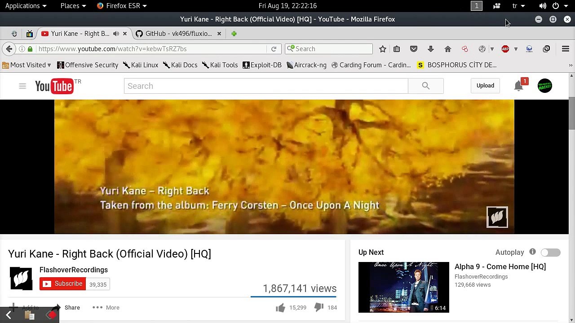Viewport: 575px width, 323px height.
Task: Mute the YouTube tab audio icon
Action: click(x=116, y=34)
